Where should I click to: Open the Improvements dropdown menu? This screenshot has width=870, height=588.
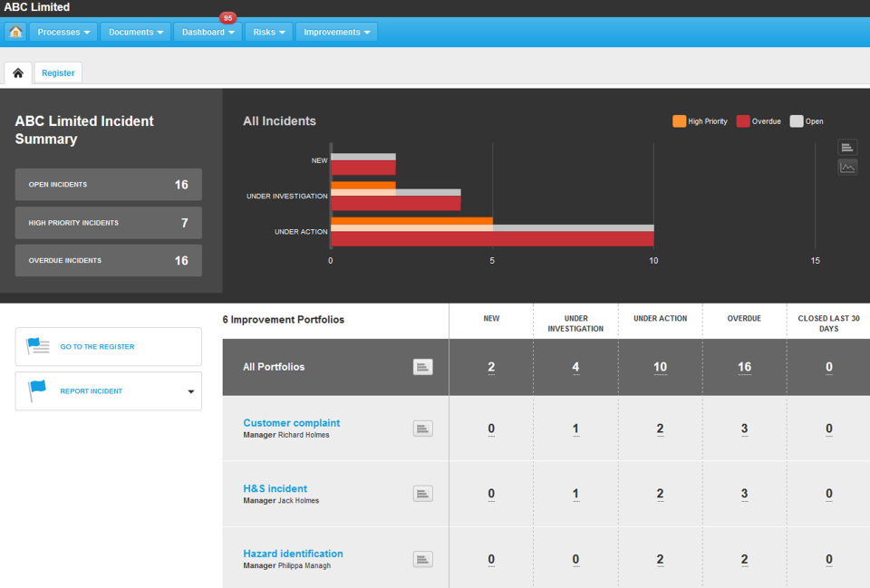pos(335,31)
